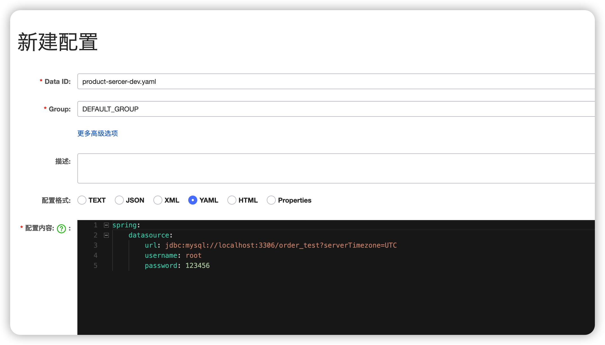The height and width of the screenshot is (345, 605).
Task: Select the TEXT format radio button
Action: coord(82,200)
